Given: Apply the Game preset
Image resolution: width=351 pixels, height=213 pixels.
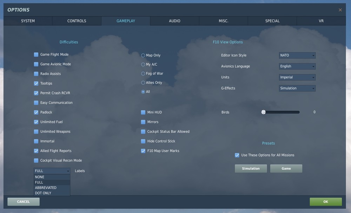Looking at the screenshot, I should point(286,169).
